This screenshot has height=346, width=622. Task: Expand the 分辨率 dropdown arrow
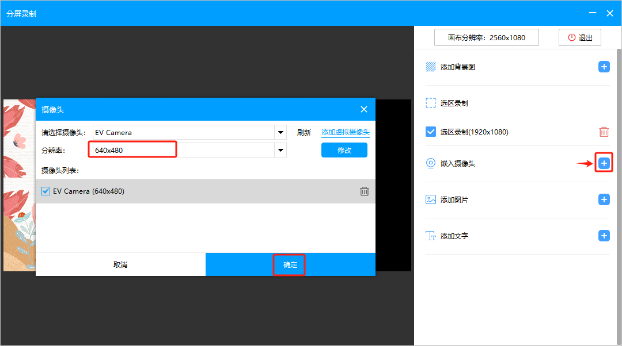click(x=280, y=151)
